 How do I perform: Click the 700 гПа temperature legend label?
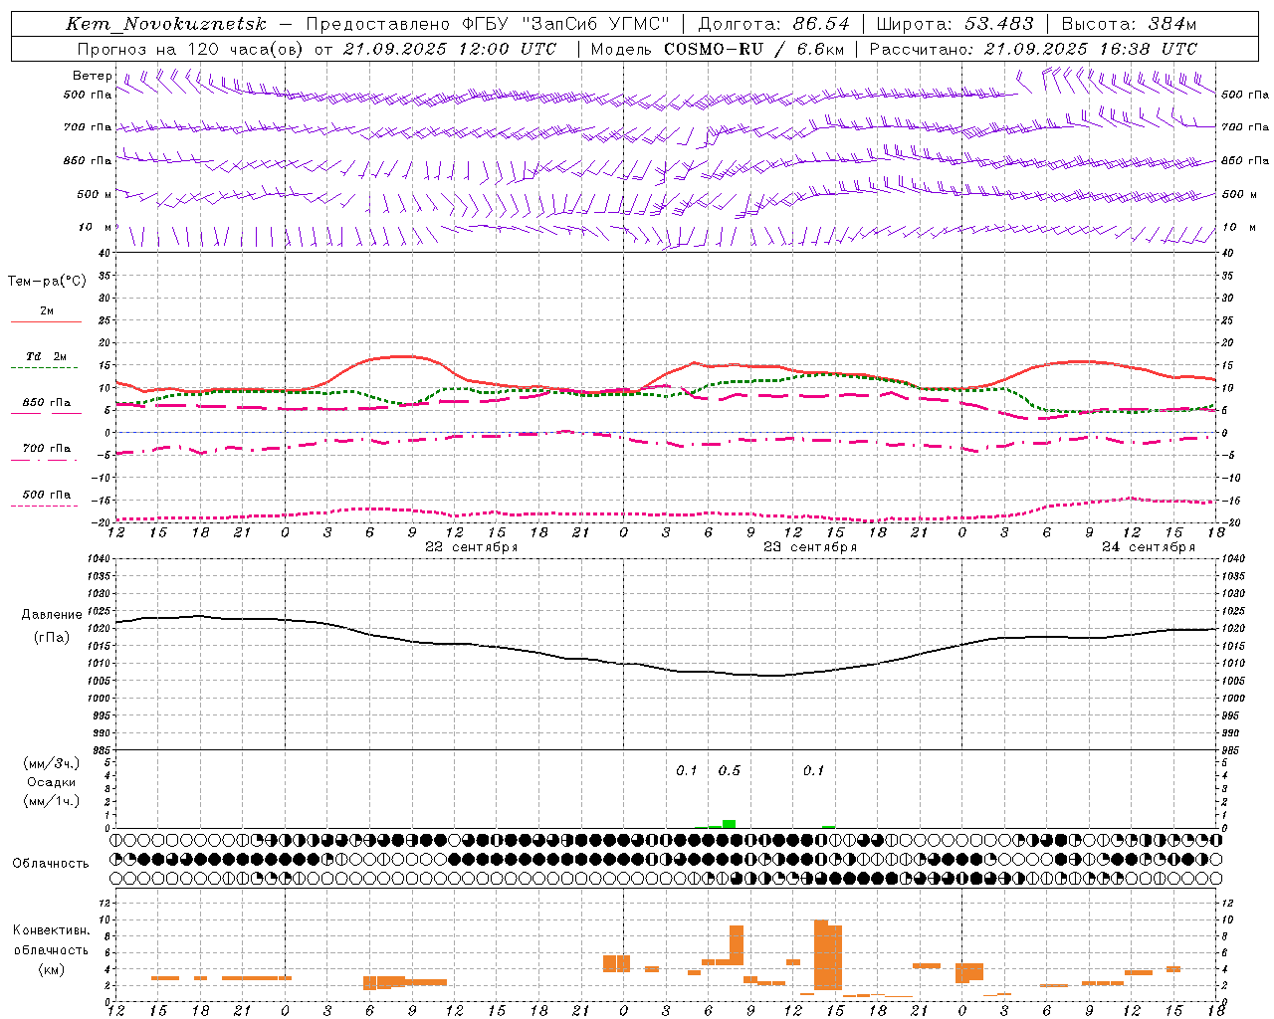click(46, 448)
